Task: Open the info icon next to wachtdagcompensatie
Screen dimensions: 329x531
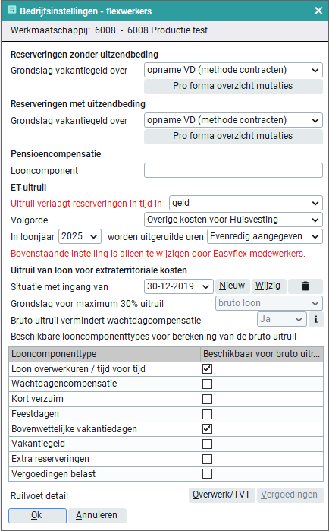Action: [316, 319]
